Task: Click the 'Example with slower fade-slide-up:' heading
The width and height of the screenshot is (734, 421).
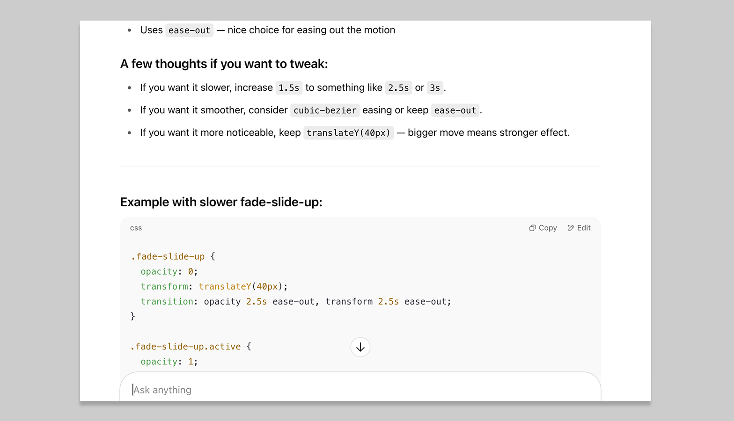Action: coord(221,202)
